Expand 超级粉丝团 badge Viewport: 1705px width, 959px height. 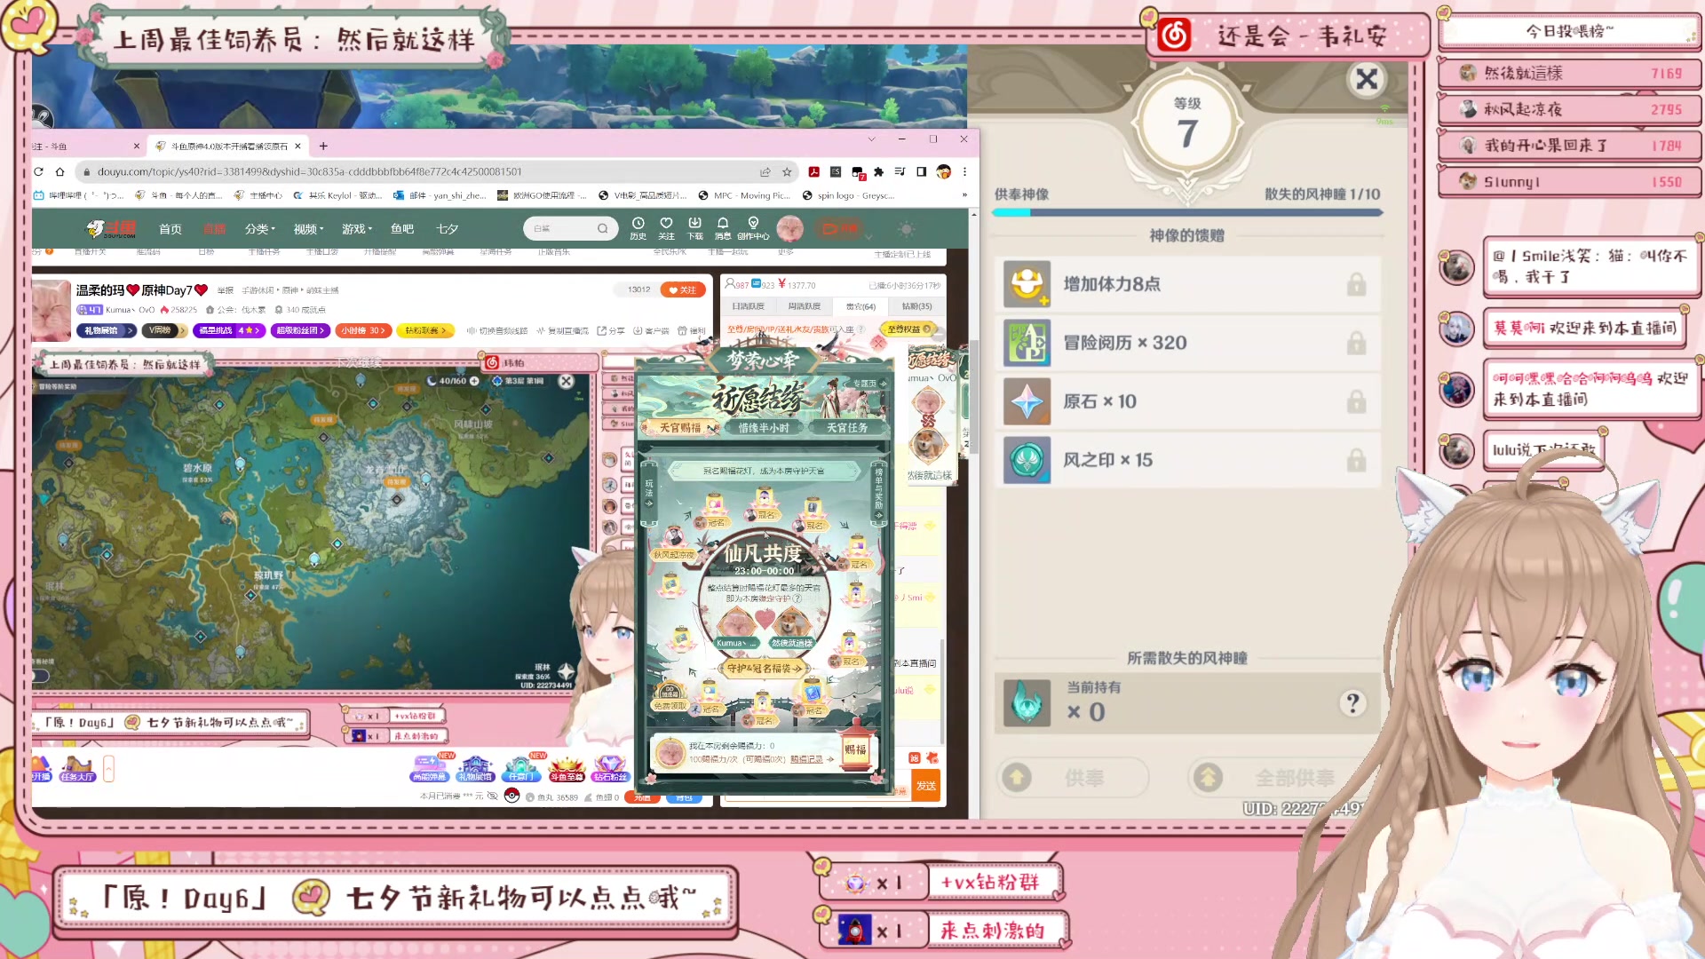coord(300,330)
